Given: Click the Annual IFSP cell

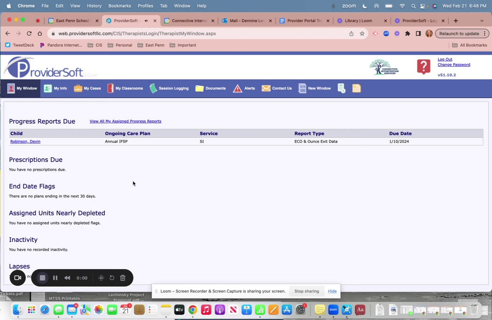Looking at the screenshot, I should tap(116, 142).
